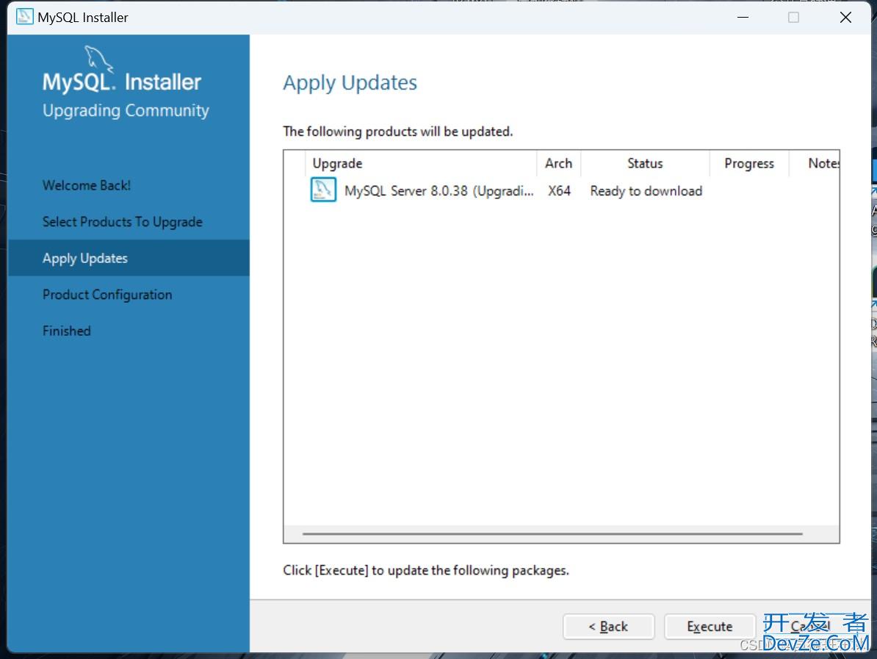Click the Finished step in sidebar

click(67, 331)
